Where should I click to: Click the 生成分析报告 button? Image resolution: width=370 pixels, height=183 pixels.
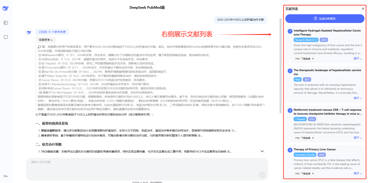click(325, 18)
